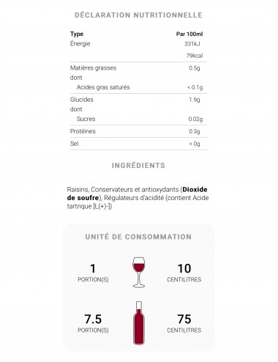Image resolution: width=278 pixels, height=362 pixels.
Task: Click the Type column header
Action: click(x=77, y=34)
